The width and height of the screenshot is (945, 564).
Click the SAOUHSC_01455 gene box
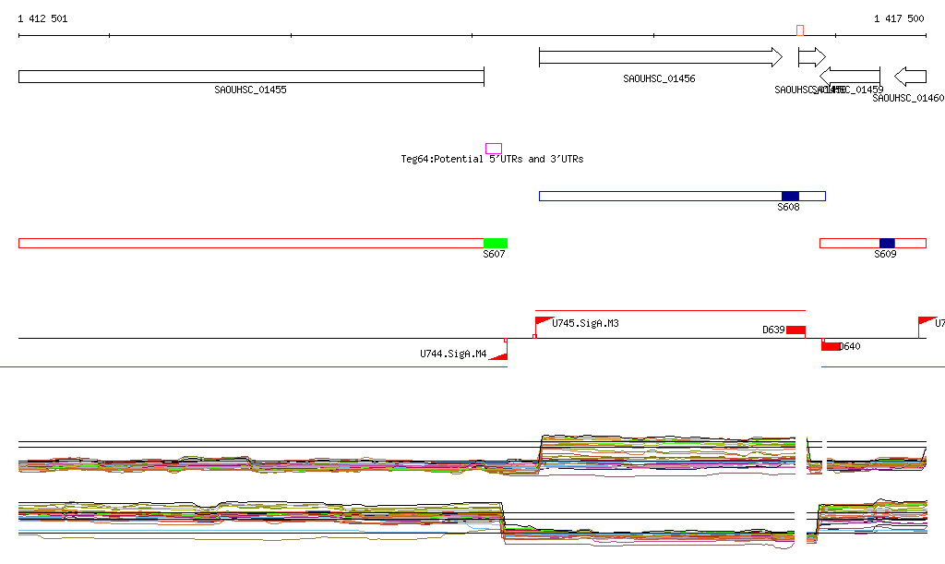251,77
